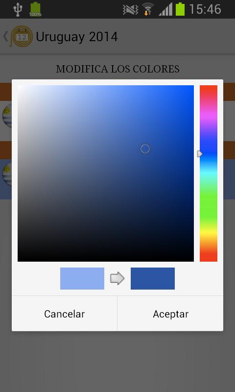235x392 pixels.
Task: Tap the USB connection status icon
Action: [x=18, y=9]
